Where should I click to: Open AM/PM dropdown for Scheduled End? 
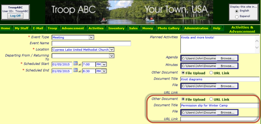pyautogui.click(x=101, y=71)
